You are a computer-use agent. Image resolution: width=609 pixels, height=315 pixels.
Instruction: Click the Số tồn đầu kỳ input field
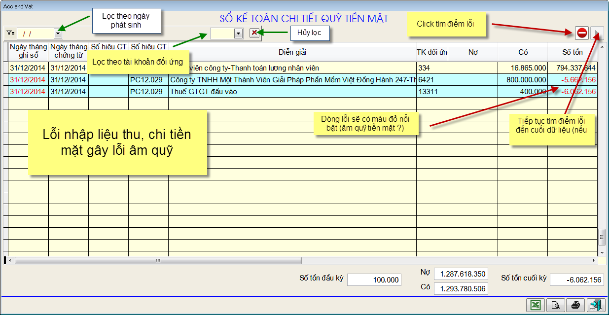(x=374, y=279)
